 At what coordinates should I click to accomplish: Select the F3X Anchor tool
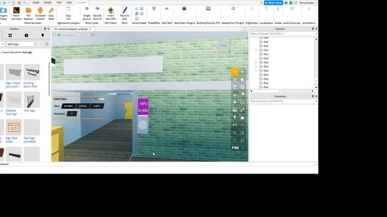point(235,95)
